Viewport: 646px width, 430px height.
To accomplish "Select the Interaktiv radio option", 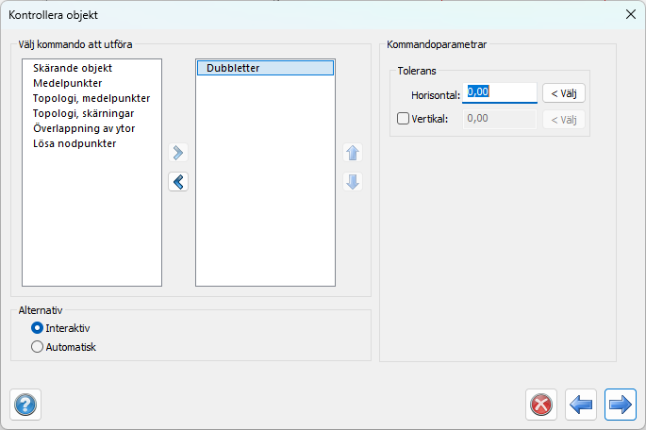I will point(38,328).
